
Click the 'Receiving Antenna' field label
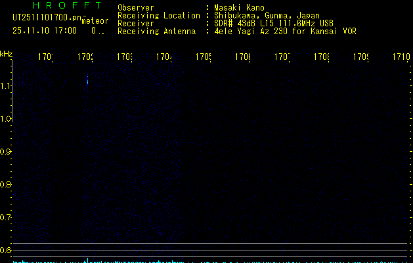click(x=156, y=32)
